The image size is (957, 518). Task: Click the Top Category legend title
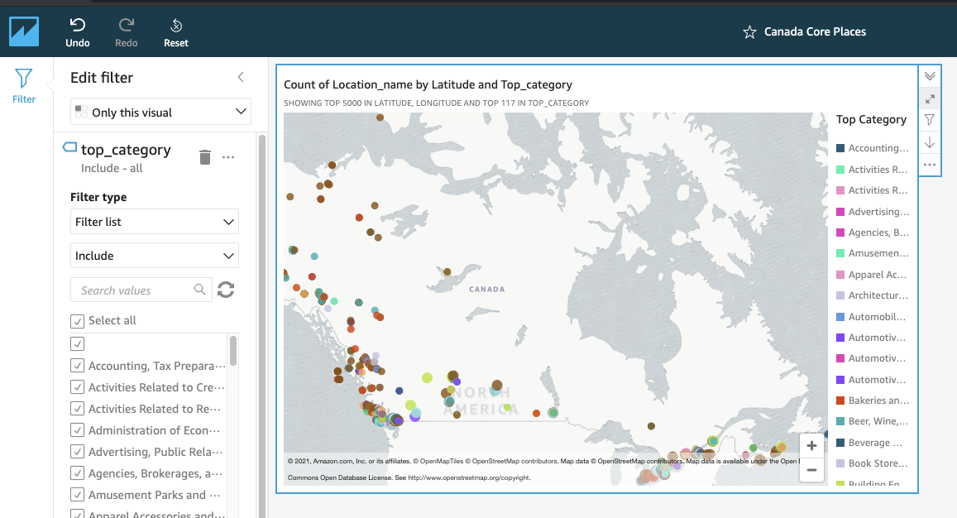point(871,119)
